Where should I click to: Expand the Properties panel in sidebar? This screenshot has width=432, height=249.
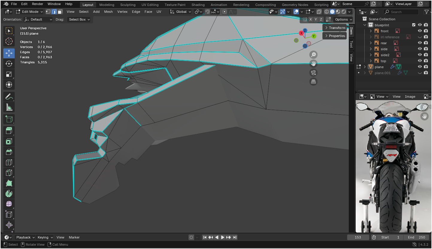(335, 36)
